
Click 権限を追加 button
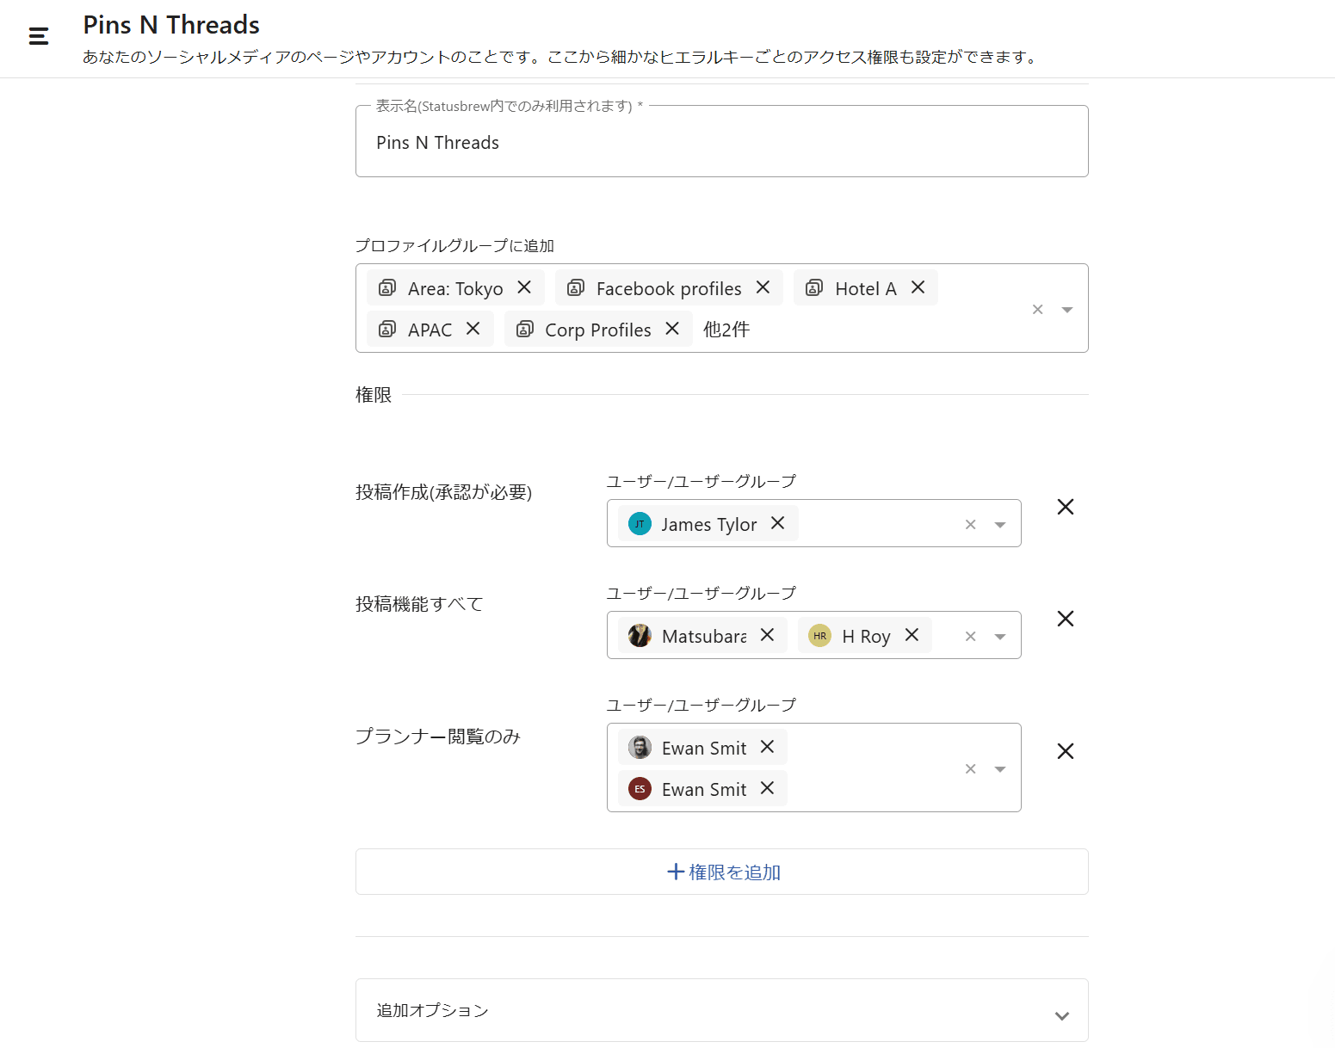[x=722, y=872]
